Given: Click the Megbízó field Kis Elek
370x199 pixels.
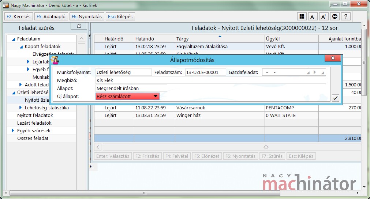Looking at the screenshot, I should tap(211, 80).
